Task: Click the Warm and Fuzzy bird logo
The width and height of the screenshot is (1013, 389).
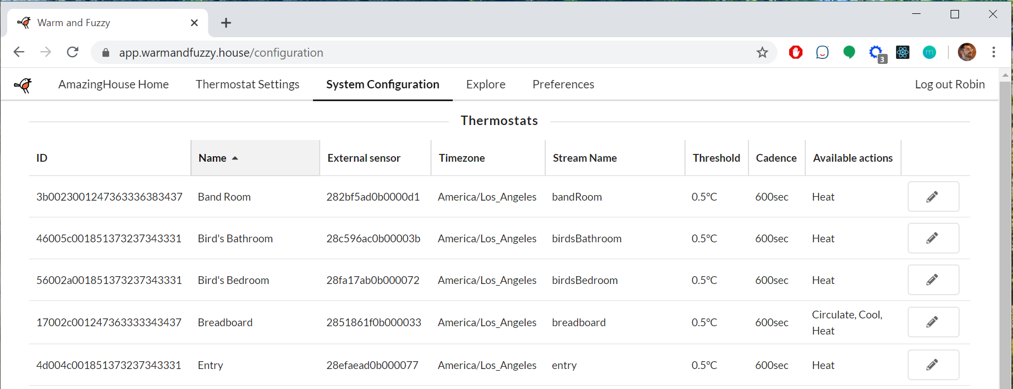Action: 23,84
